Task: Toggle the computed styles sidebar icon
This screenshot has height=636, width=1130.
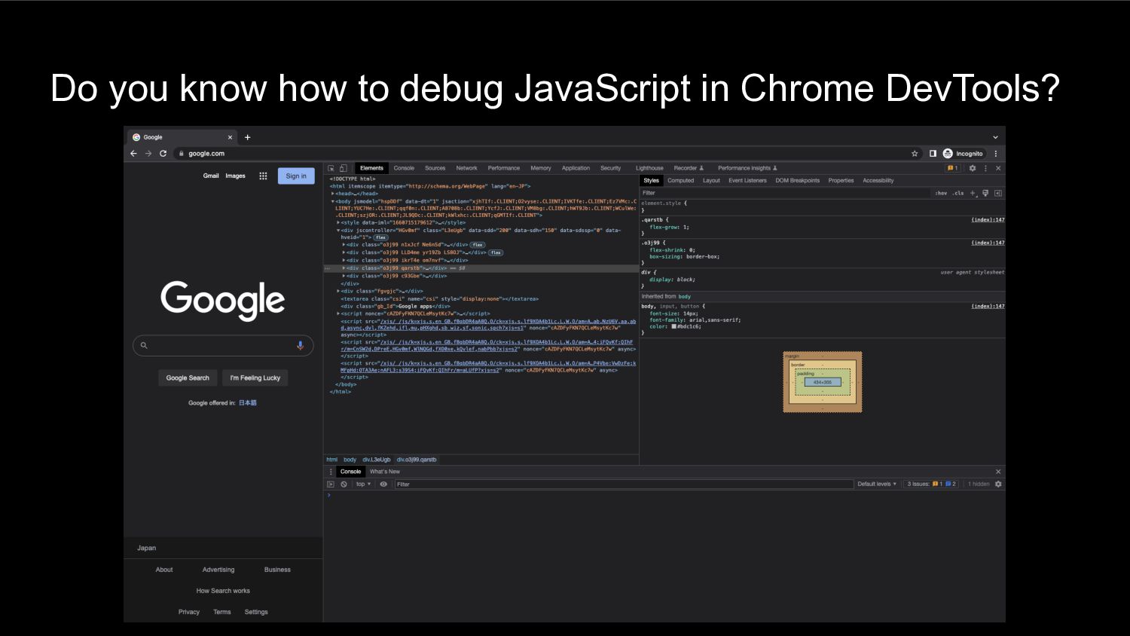Action: point(998,193)
